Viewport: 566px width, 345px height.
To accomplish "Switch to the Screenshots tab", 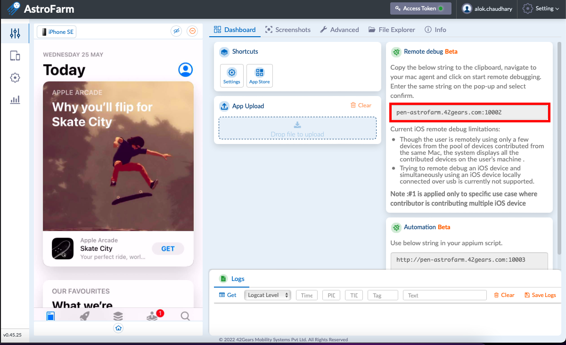I will pos(288,30).
